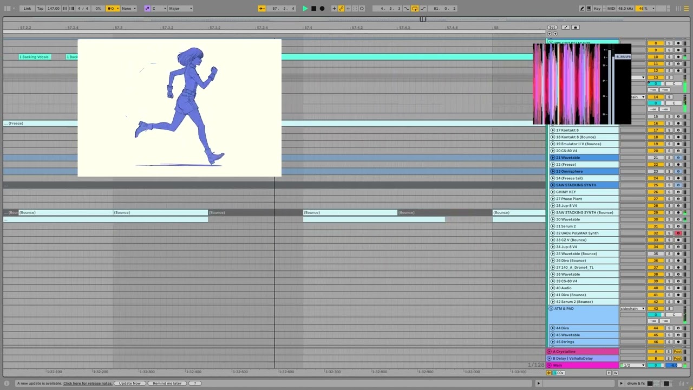
Task: Toggle track activator 46 for Strings
Action: tap(656, 342)
